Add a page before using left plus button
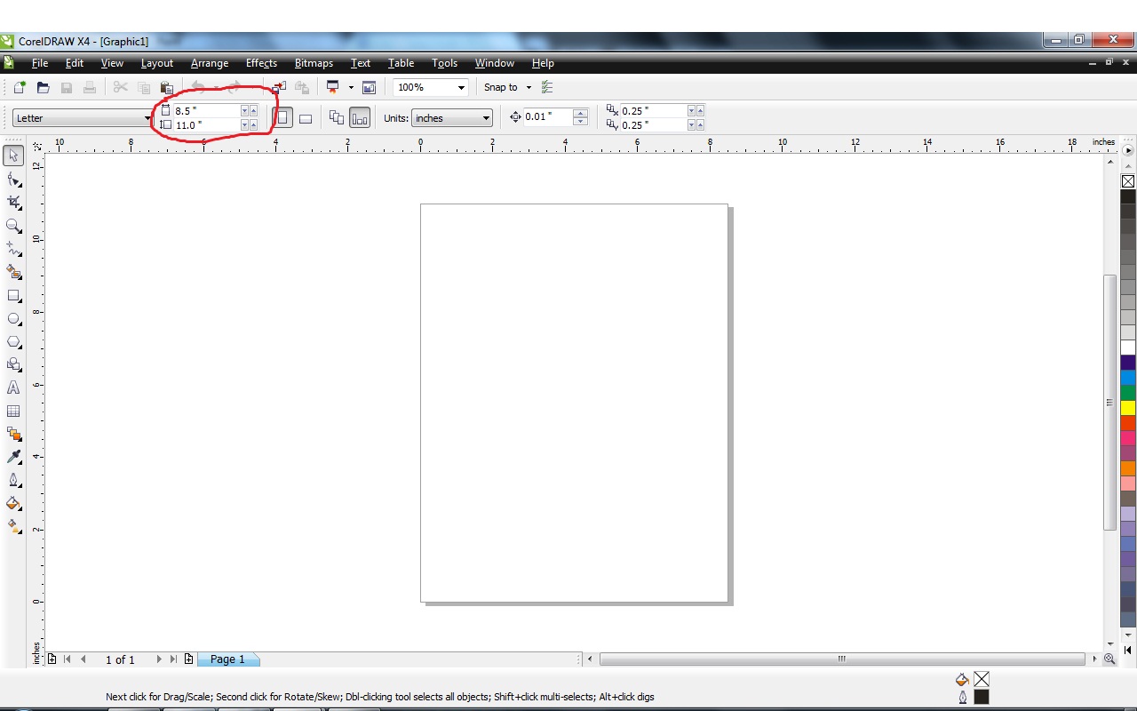 (52, 659)
